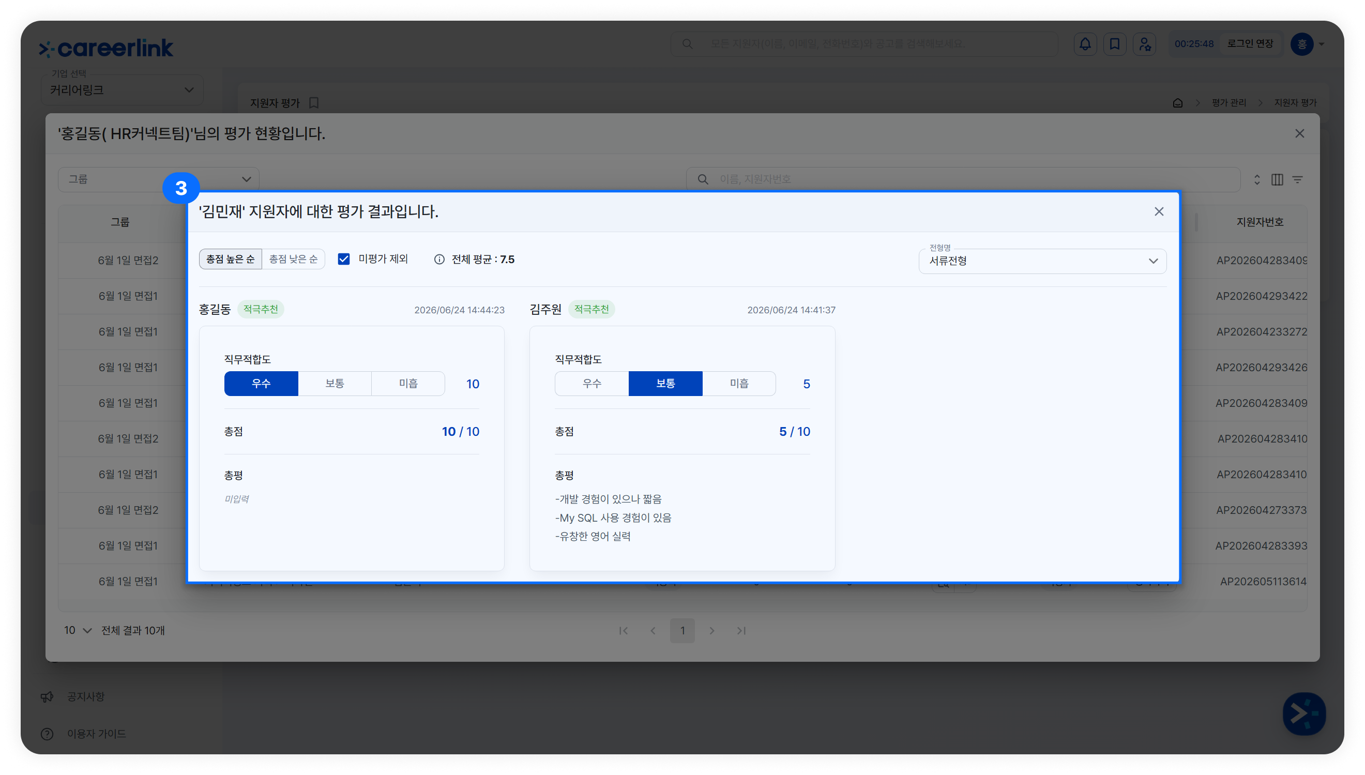Image resolution: width=1365 pixels, height=775 pixels.
Task: Click the 지원자 평가 breadcrumb at the right
Action: [x=1295, y=103]
